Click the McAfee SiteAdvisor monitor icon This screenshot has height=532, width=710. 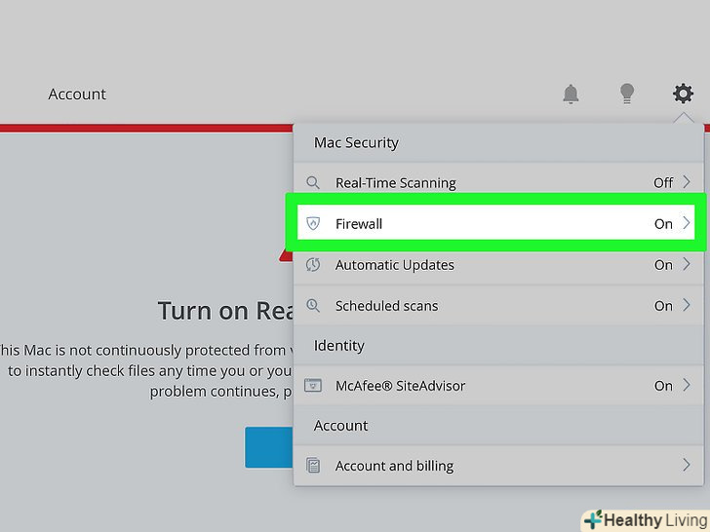tap(313, 386)
